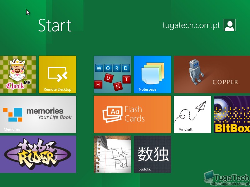The image size is (250, 187).
Task: Open the Ink Pad notebook tile
Action: [x=112, y=154]
